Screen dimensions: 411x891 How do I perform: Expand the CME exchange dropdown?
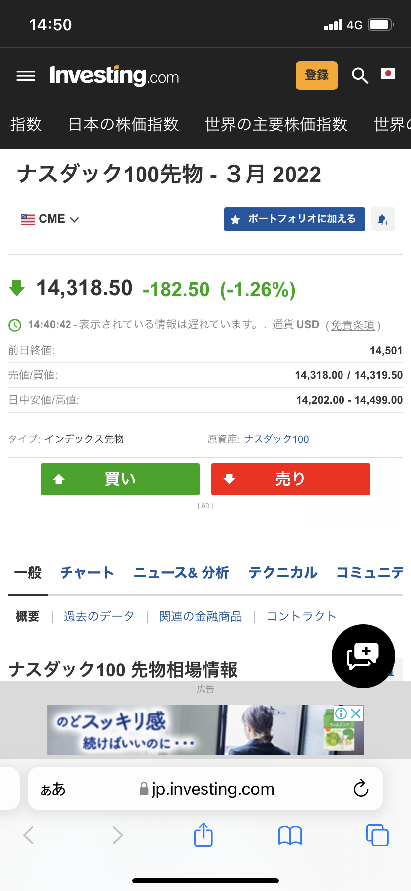50,219
